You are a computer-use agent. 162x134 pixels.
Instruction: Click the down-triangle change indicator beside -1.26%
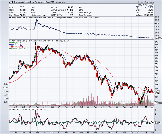pos(137,7)
